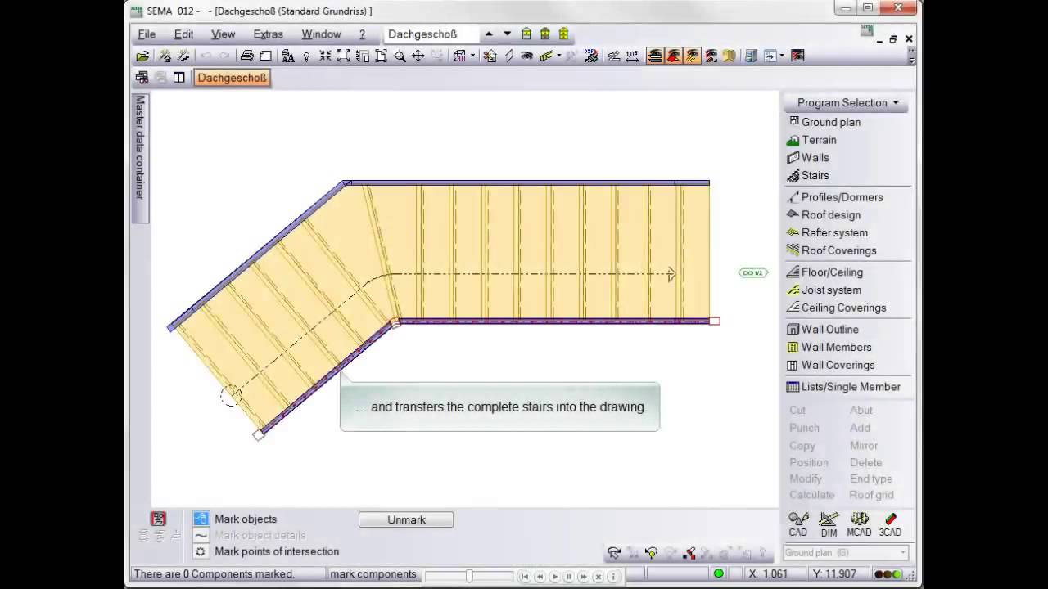The height and width of the screenshot is (589, 1048).
Task: Open the File menu
Action: click(147, 34)
